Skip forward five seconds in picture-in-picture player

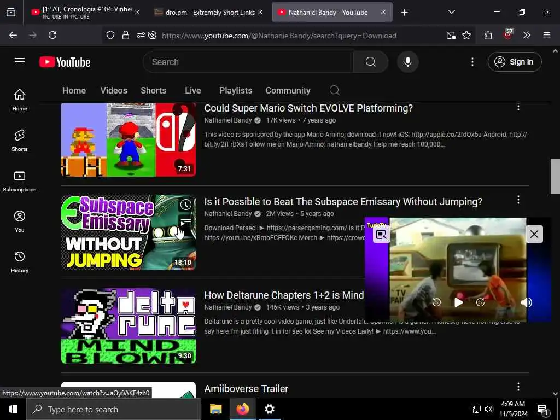(480, 302)
